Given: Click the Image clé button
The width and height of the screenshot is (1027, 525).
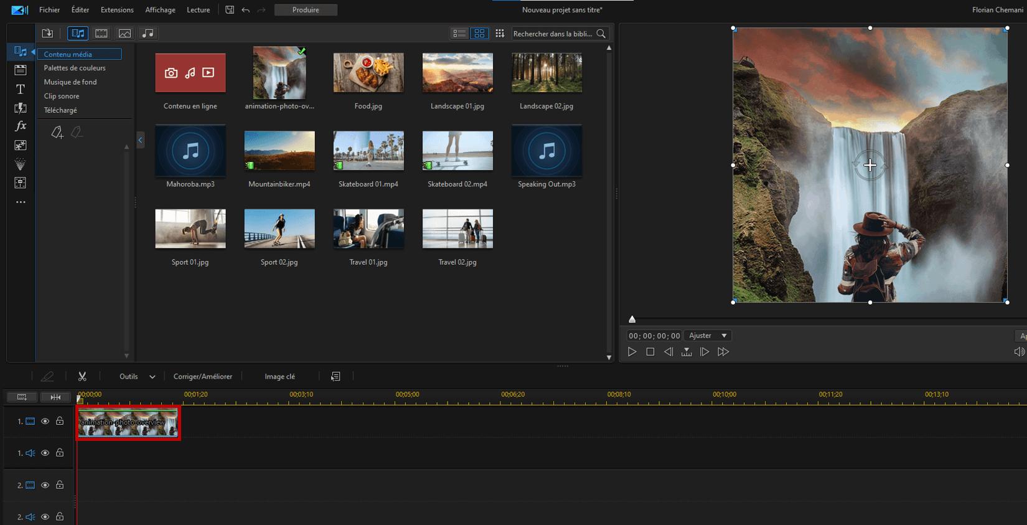Looking at the screenshot, I should tap(280, 376).
